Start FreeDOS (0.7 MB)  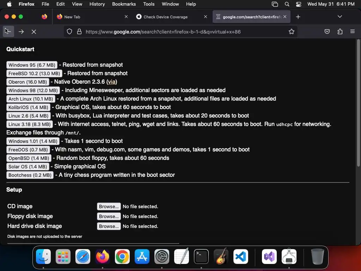28,150
